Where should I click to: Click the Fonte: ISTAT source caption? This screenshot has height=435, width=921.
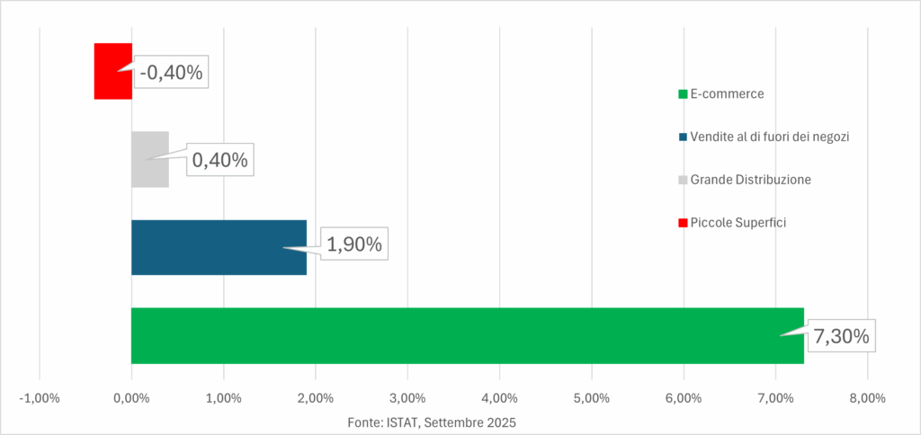click(x=432, y=421)
